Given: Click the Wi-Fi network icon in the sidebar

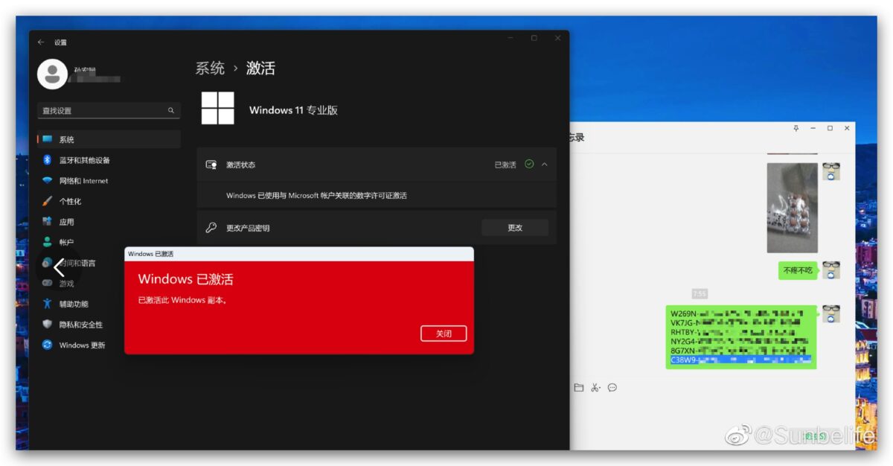Looking at the screenshot, I should (x=47, y=181).
